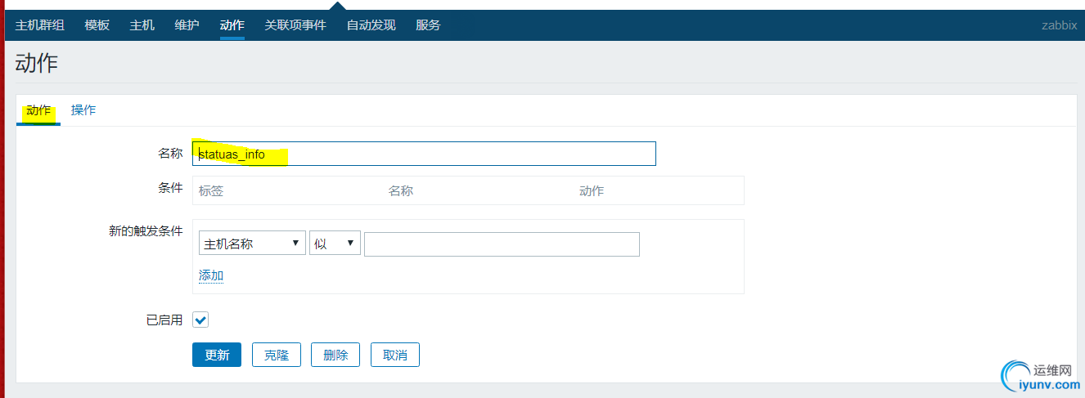Switch to the 操作 tab
The image size is (1085, 398).
[83, 110]
